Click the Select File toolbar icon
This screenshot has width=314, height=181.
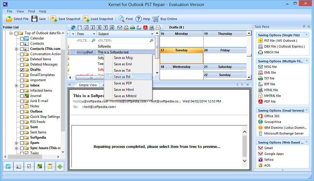coord(9,19)
